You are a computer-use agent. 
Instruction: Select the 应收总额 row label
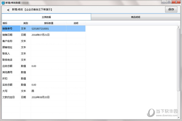point(7,66)
